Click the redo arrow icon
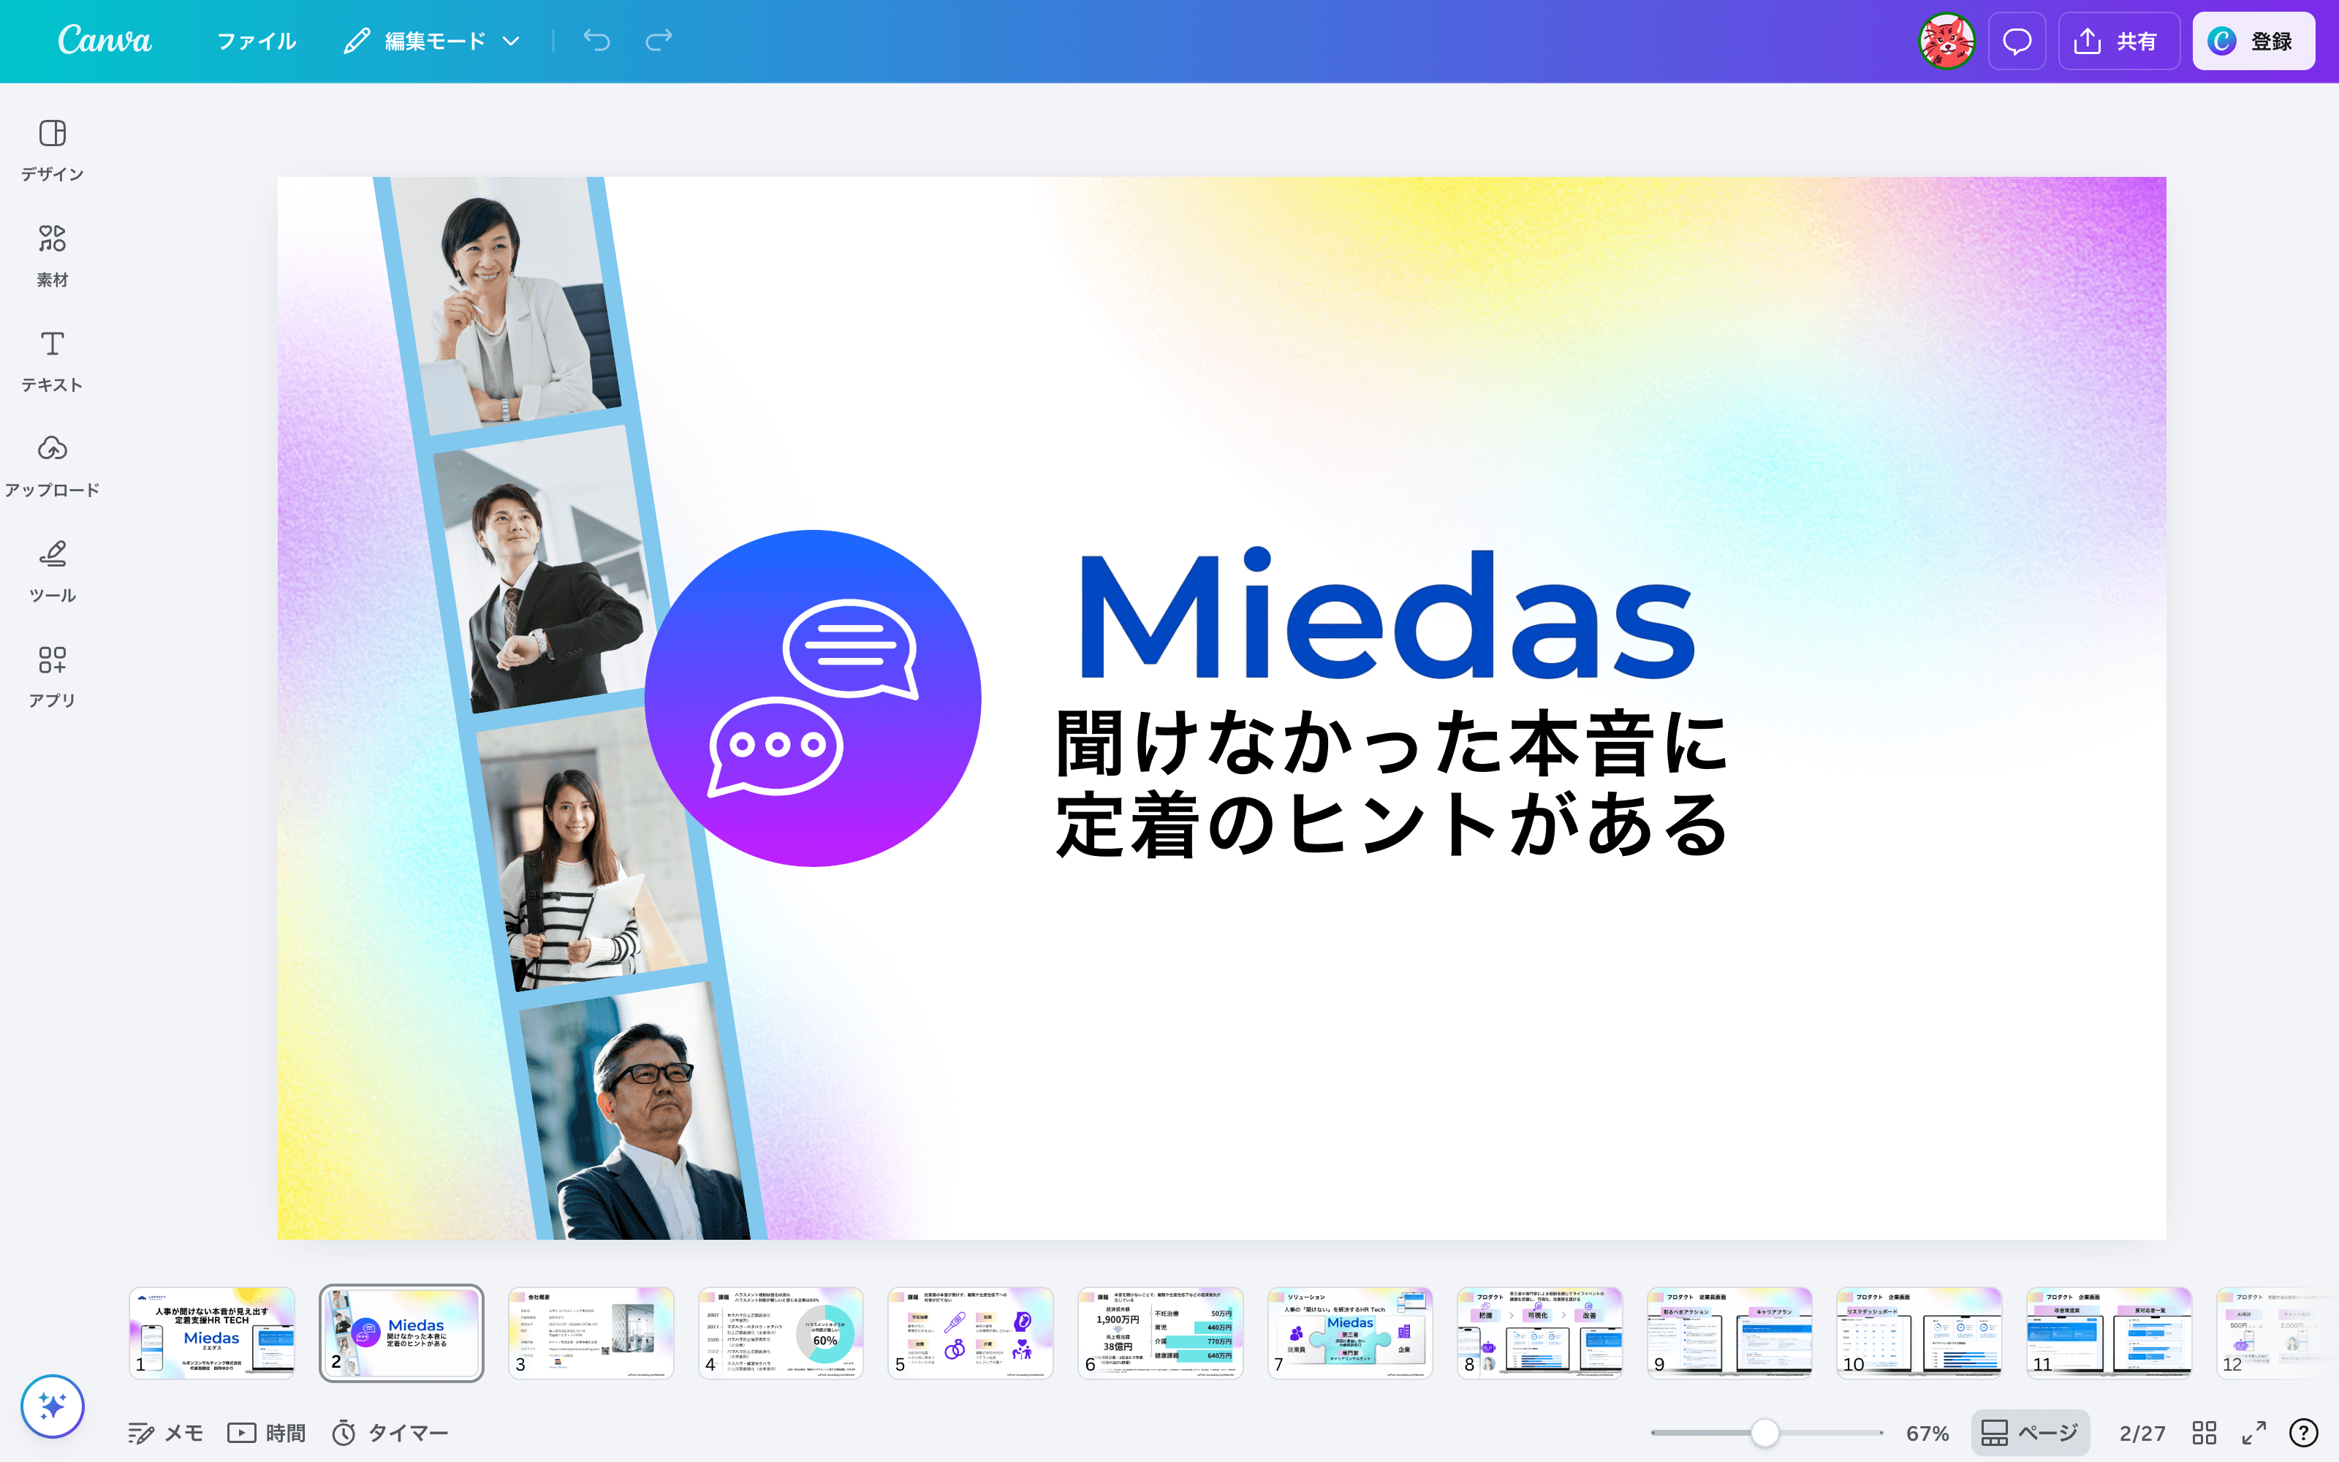The image size is (2339, 1462). [x=658, y=41]
